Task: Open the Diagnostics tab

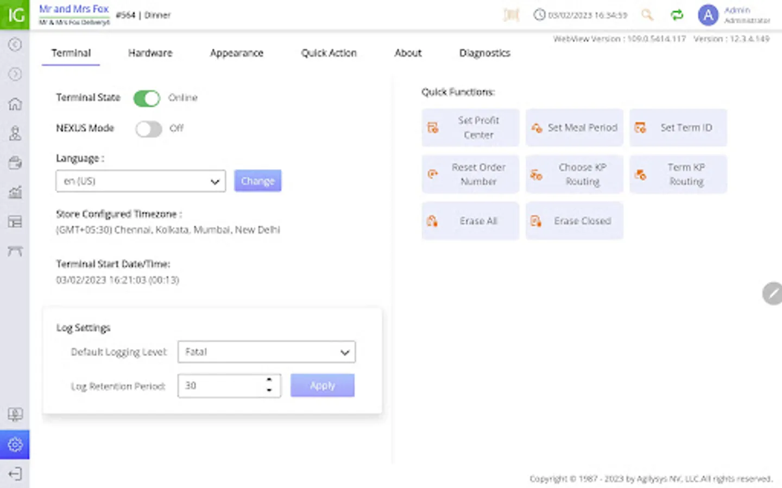Action: tap(484, 53)
